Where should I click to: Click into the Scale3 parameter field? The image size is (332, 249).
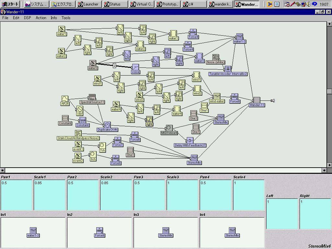(x=183, y=195)
